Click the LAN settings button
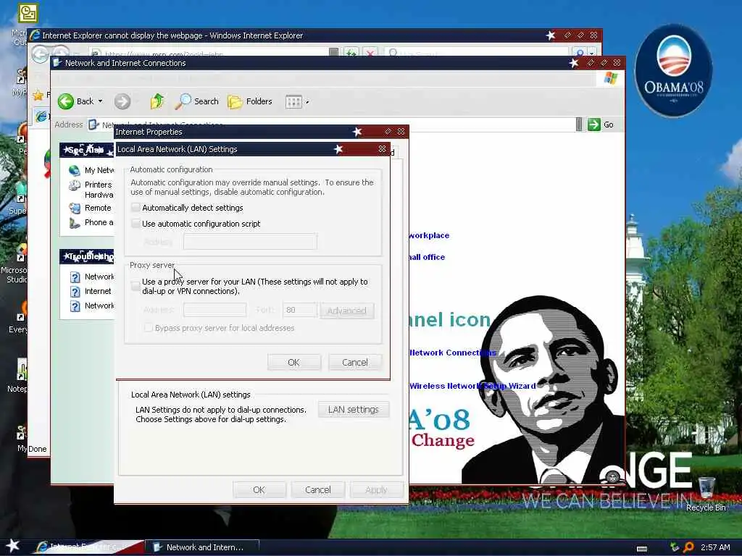 click(x=354, y=410)
